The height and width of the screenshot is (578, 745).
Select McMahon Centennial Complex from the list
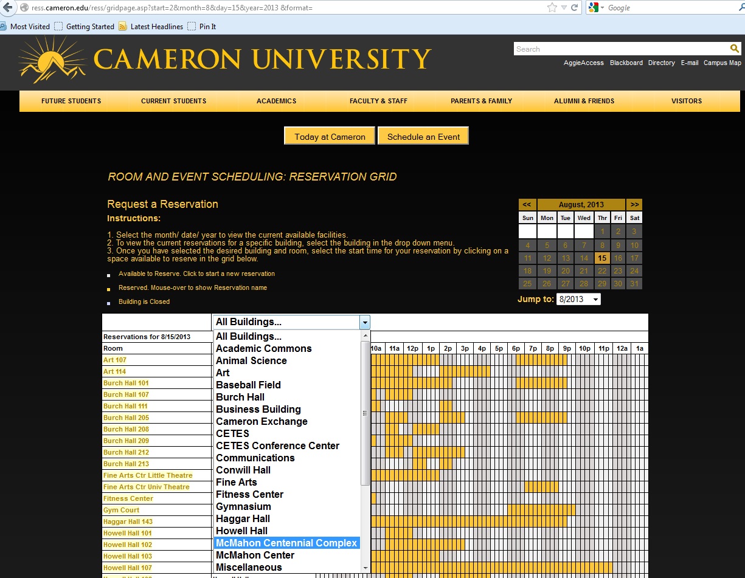click(286, 543)
